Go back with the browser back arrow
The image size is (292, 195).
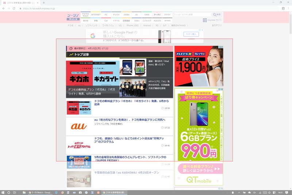pos(4,8)
